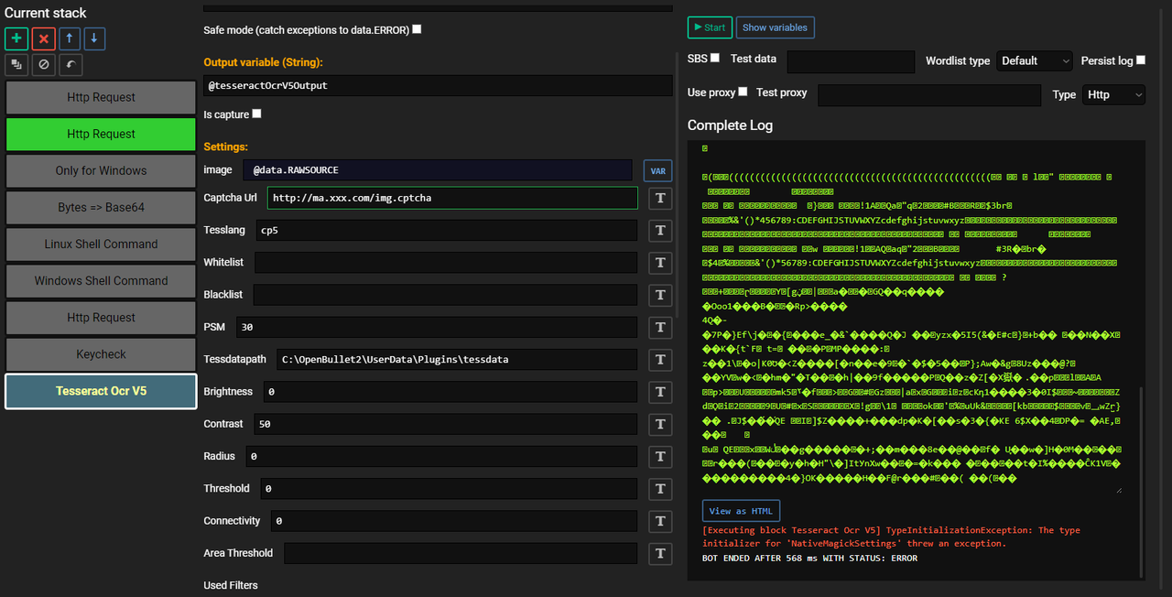Select the Tesseract Ocr V5 block
Viewport: 1172px width, 597px height.
(101, 391)
